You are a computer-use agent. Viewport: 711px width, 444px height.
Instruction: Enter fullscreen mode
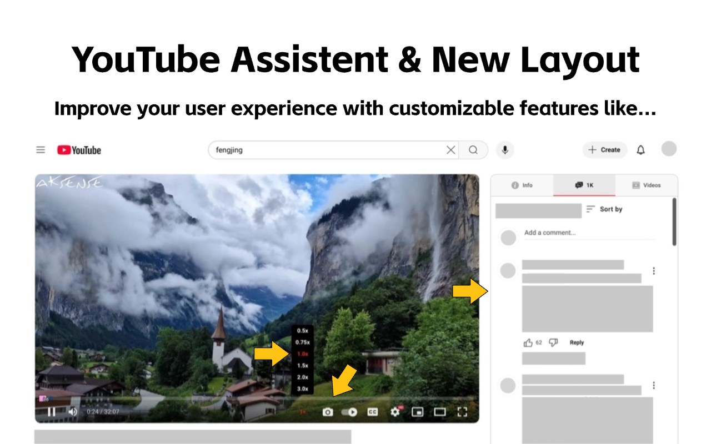pos(463,412)
